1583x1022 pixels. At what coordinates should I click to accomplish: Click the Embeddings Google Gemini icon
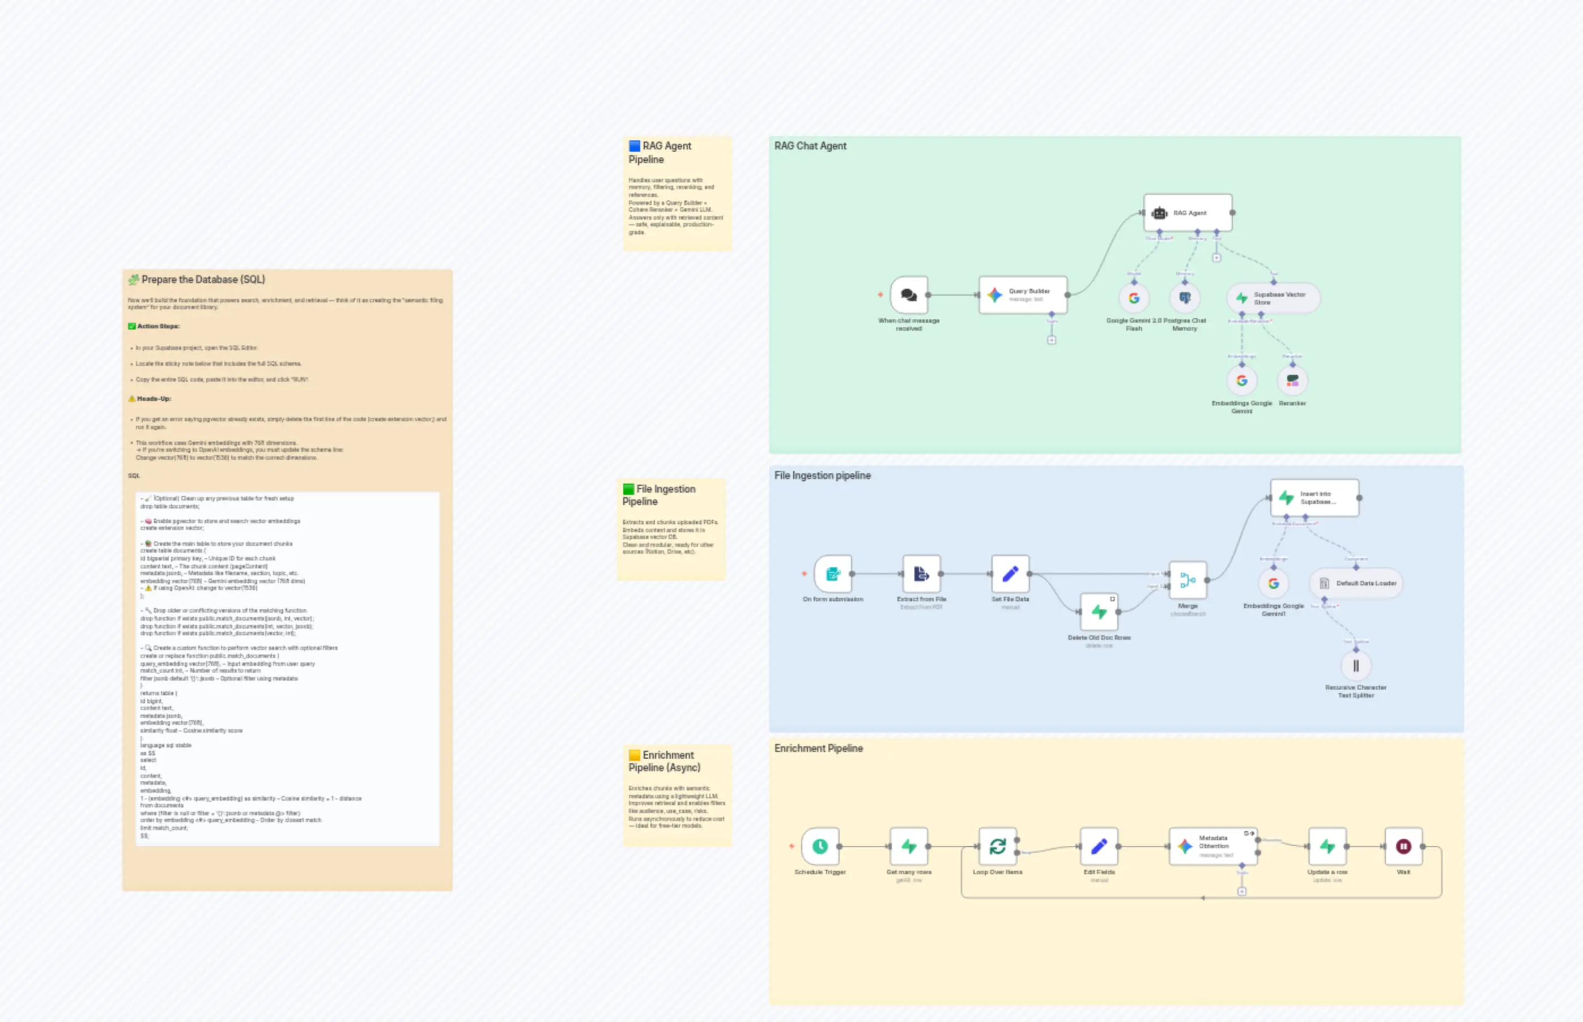pyautogui.click(x=1242, y=380)
